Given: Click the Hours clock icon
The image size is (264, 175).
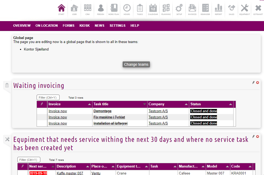Looking at the screenshot, I should [x=127, y=9].
